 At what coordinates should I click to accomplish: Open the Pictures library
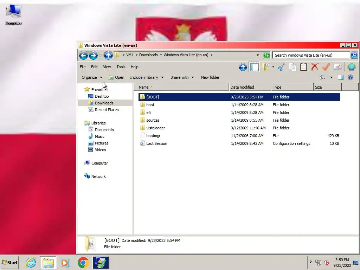pos(102,143)
